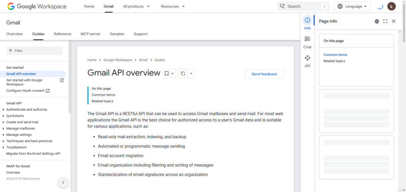Open the Language dropdown
Screen dimensions: 406x192
click(x=352, y=6)
